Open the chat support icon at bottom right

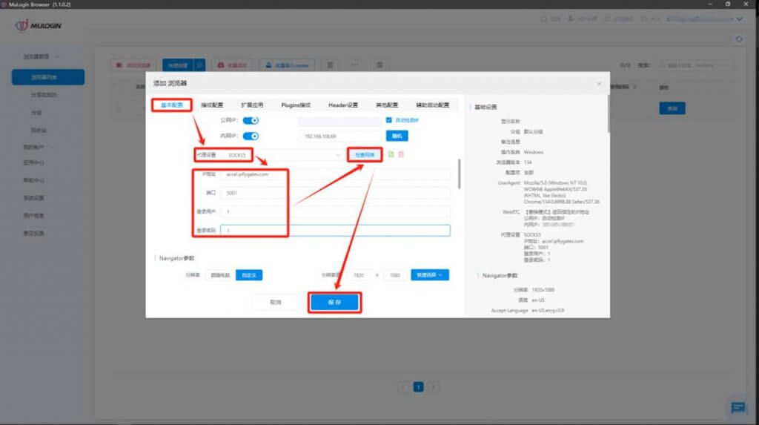click(x=738, y=407)
